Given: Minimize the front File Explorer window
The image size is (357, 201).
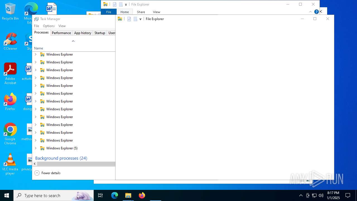Looking at the screenshot, I should 302,19.
